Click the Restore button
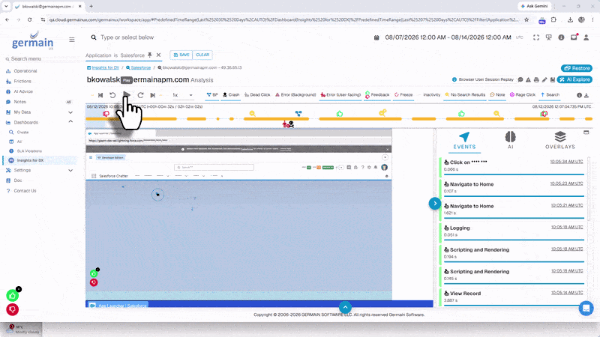This screenshot has width=600, height=337. [577, 68]
